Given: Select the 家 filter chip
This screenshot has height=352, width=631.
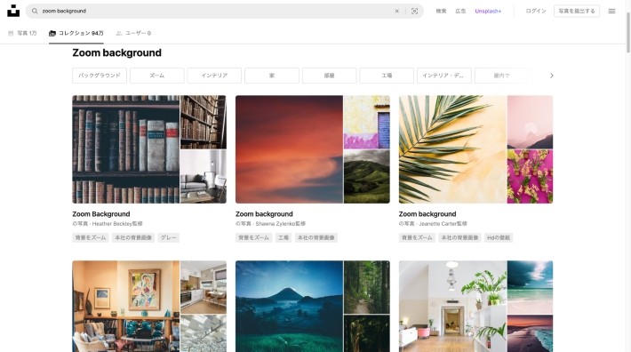Looking at the screenshot, I should point(272,76).
